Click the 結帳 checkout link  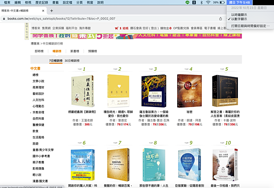(x=125, y=28)
